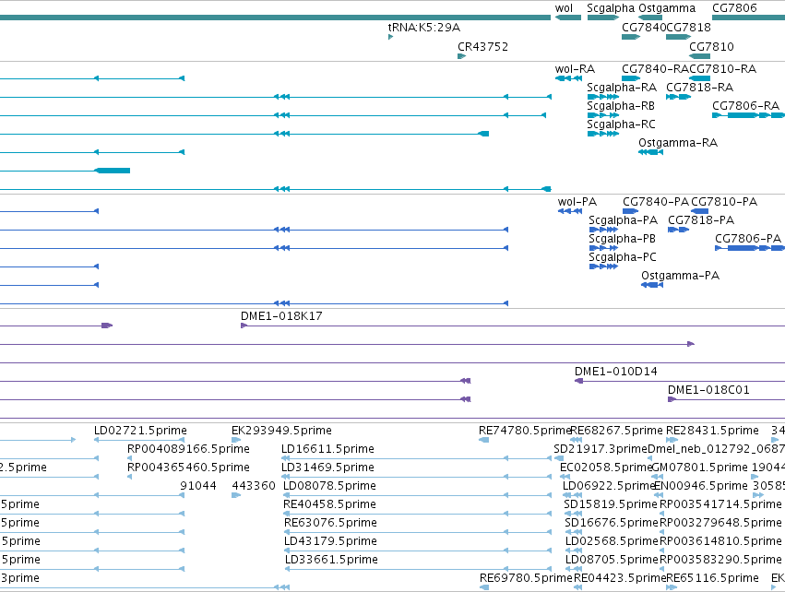Select the LD02721.5prime EST alignment

tap(139, 440)
